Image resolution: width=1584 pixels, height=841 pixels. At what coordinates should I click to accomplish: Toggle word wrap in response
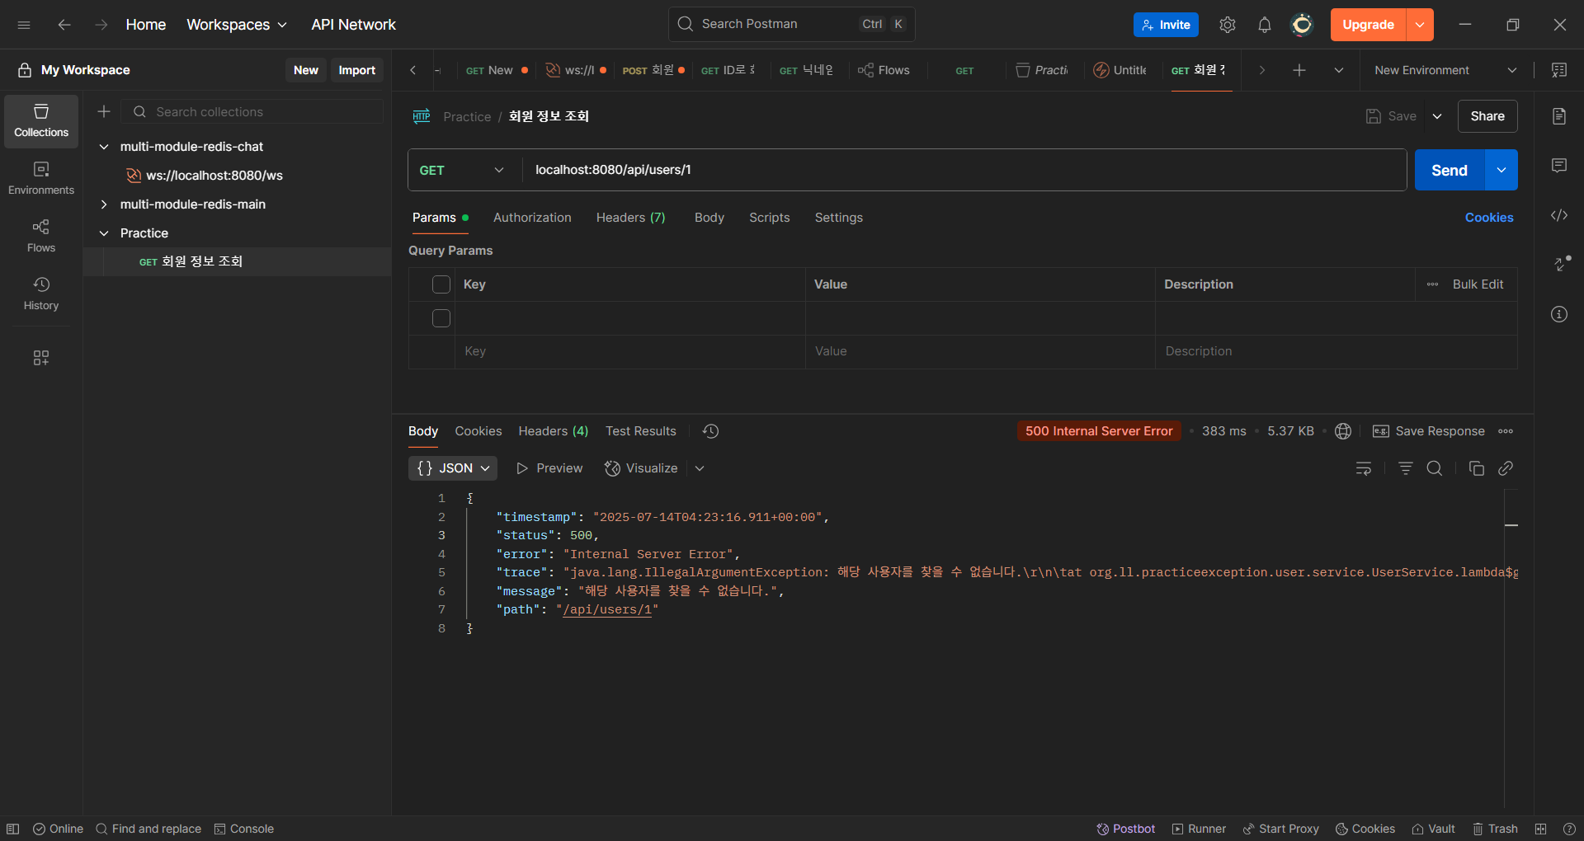1364,468
